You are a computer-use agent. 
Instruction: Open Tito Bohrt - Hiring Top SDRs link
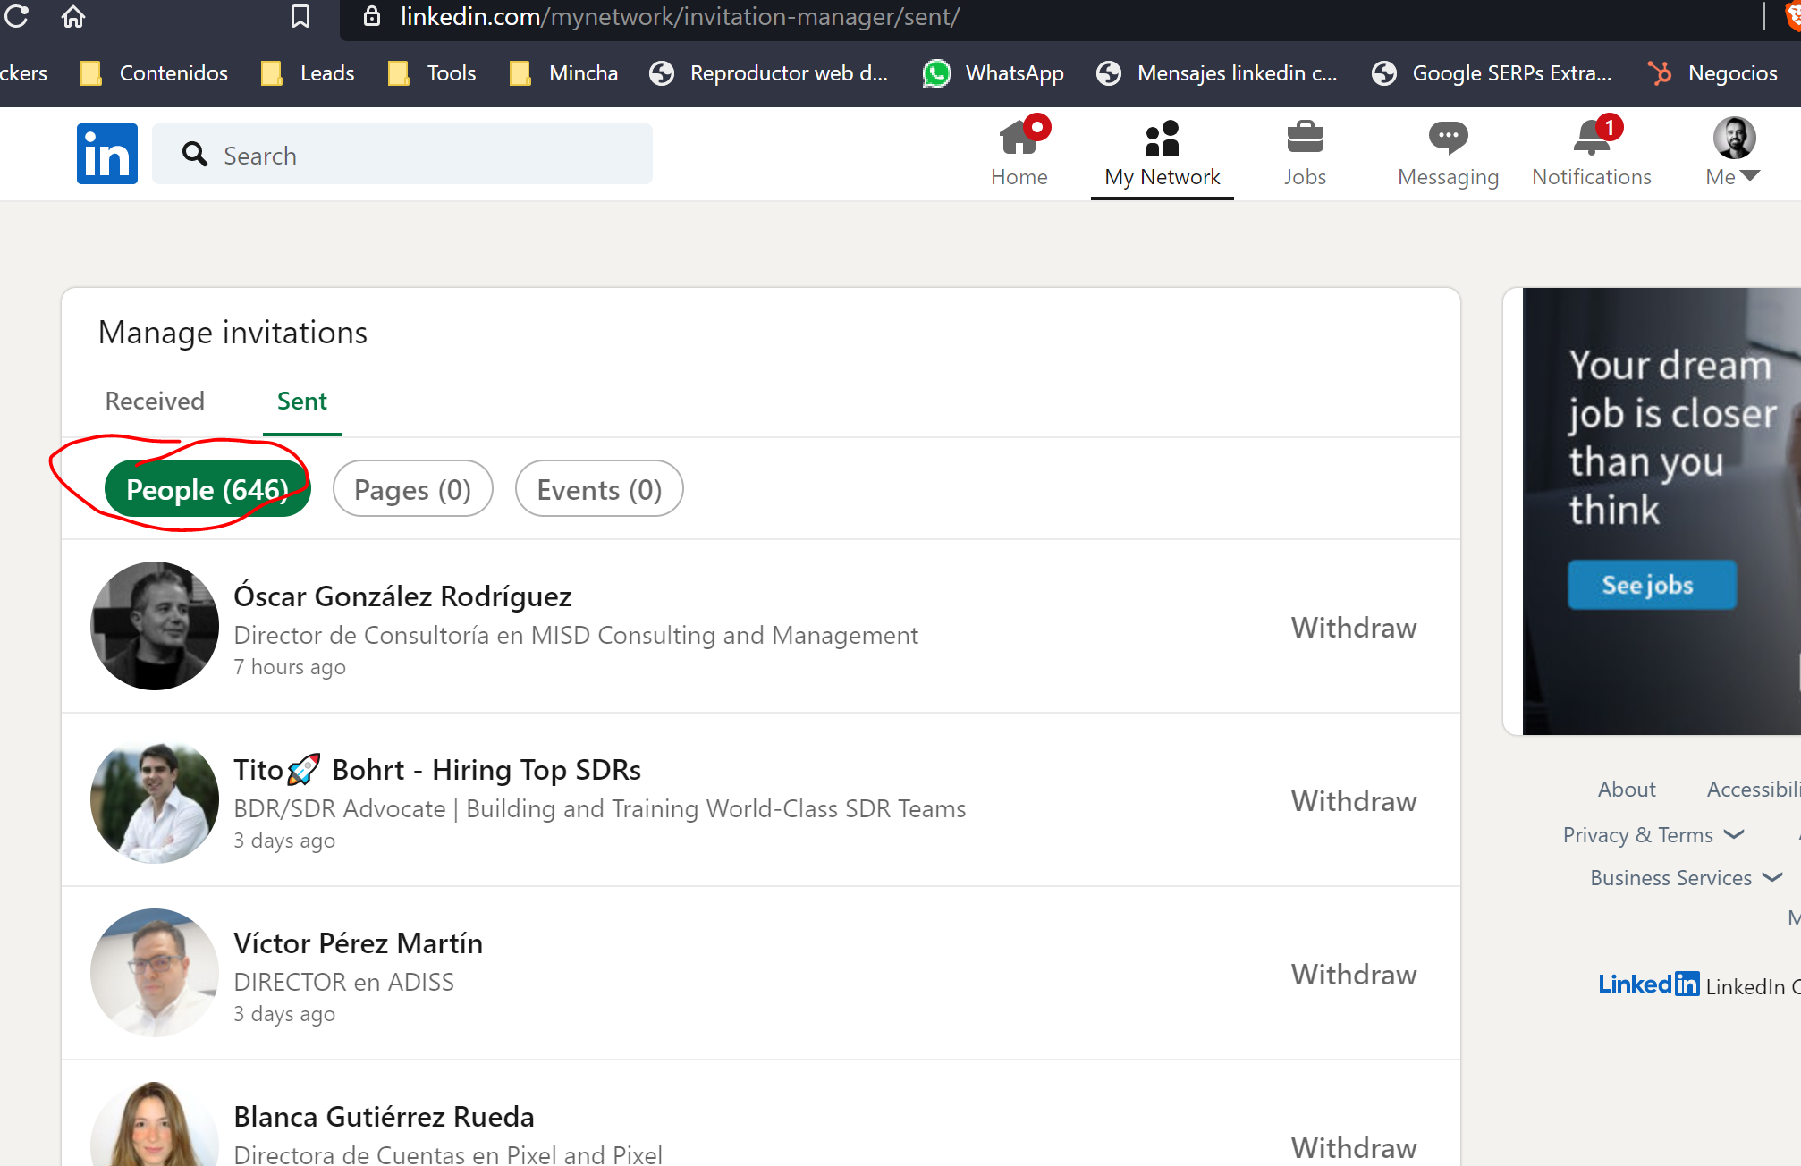(437, 769)
